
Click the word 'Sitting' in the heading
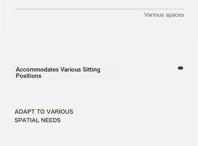coord(91,69)
